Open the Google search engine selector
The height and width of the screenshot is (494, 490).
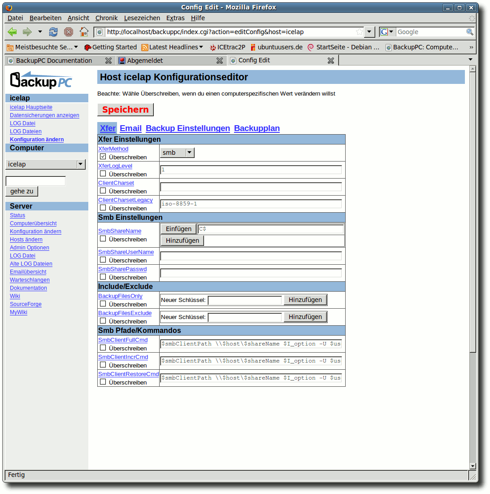click(387, 32)
